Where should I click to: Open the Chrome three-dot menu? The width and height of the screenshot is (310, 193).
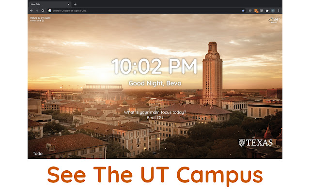click(279, 11)
